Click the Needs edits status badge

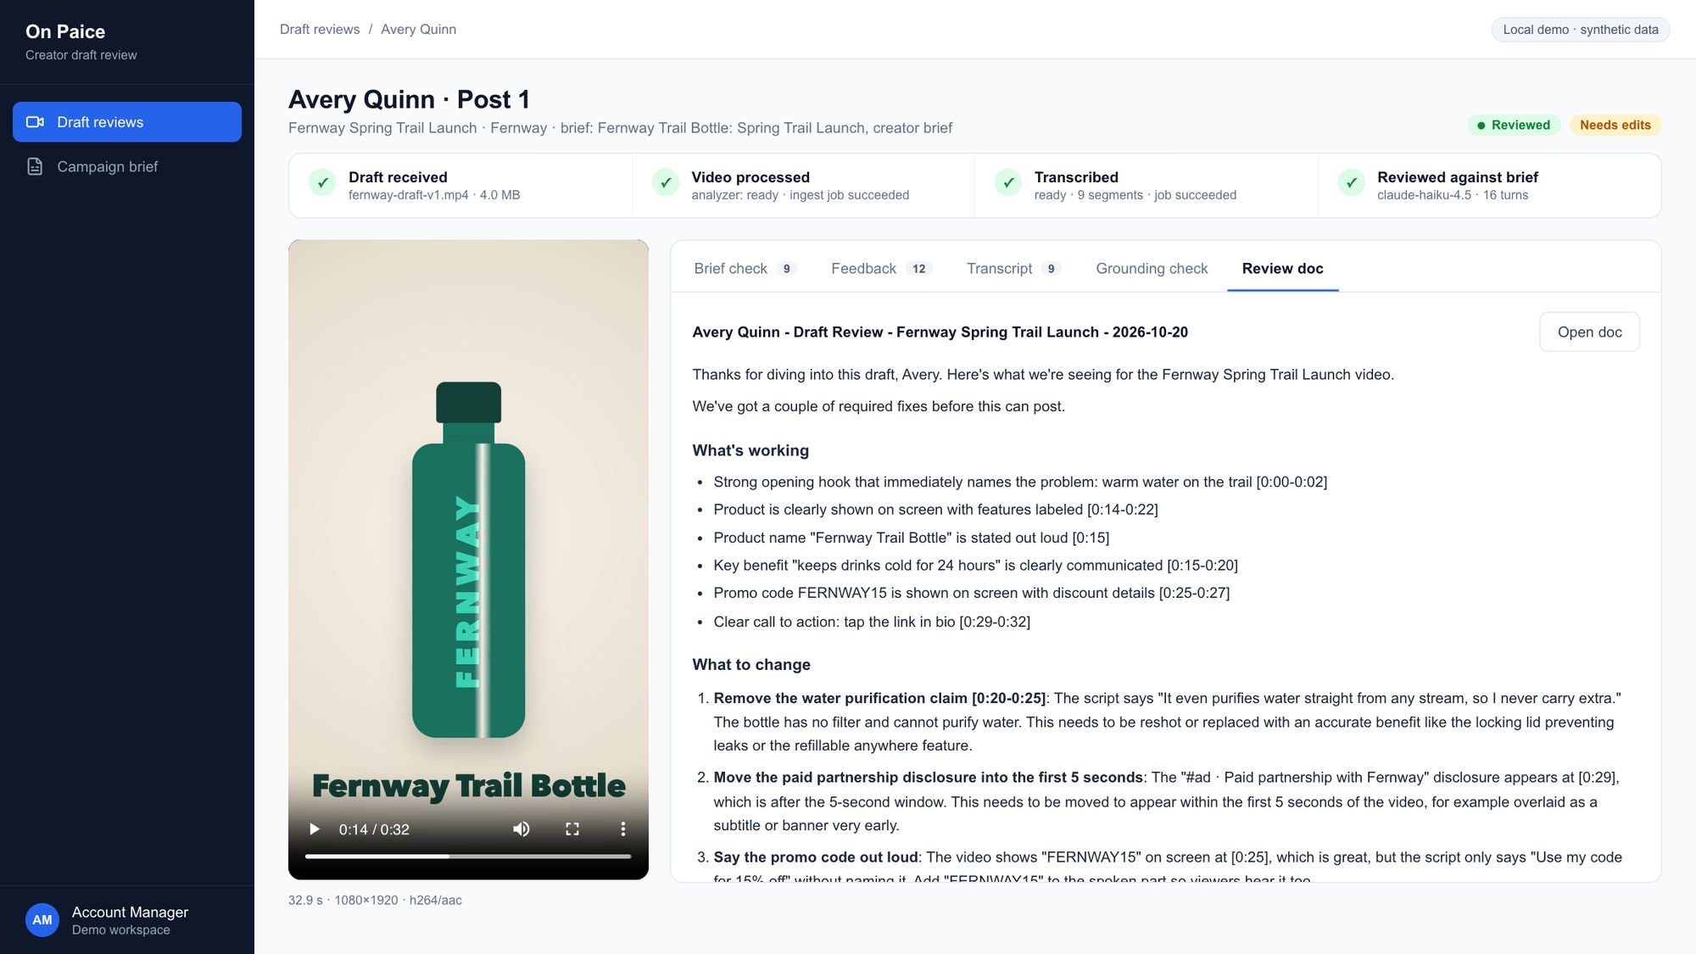tap(1615, 125)
